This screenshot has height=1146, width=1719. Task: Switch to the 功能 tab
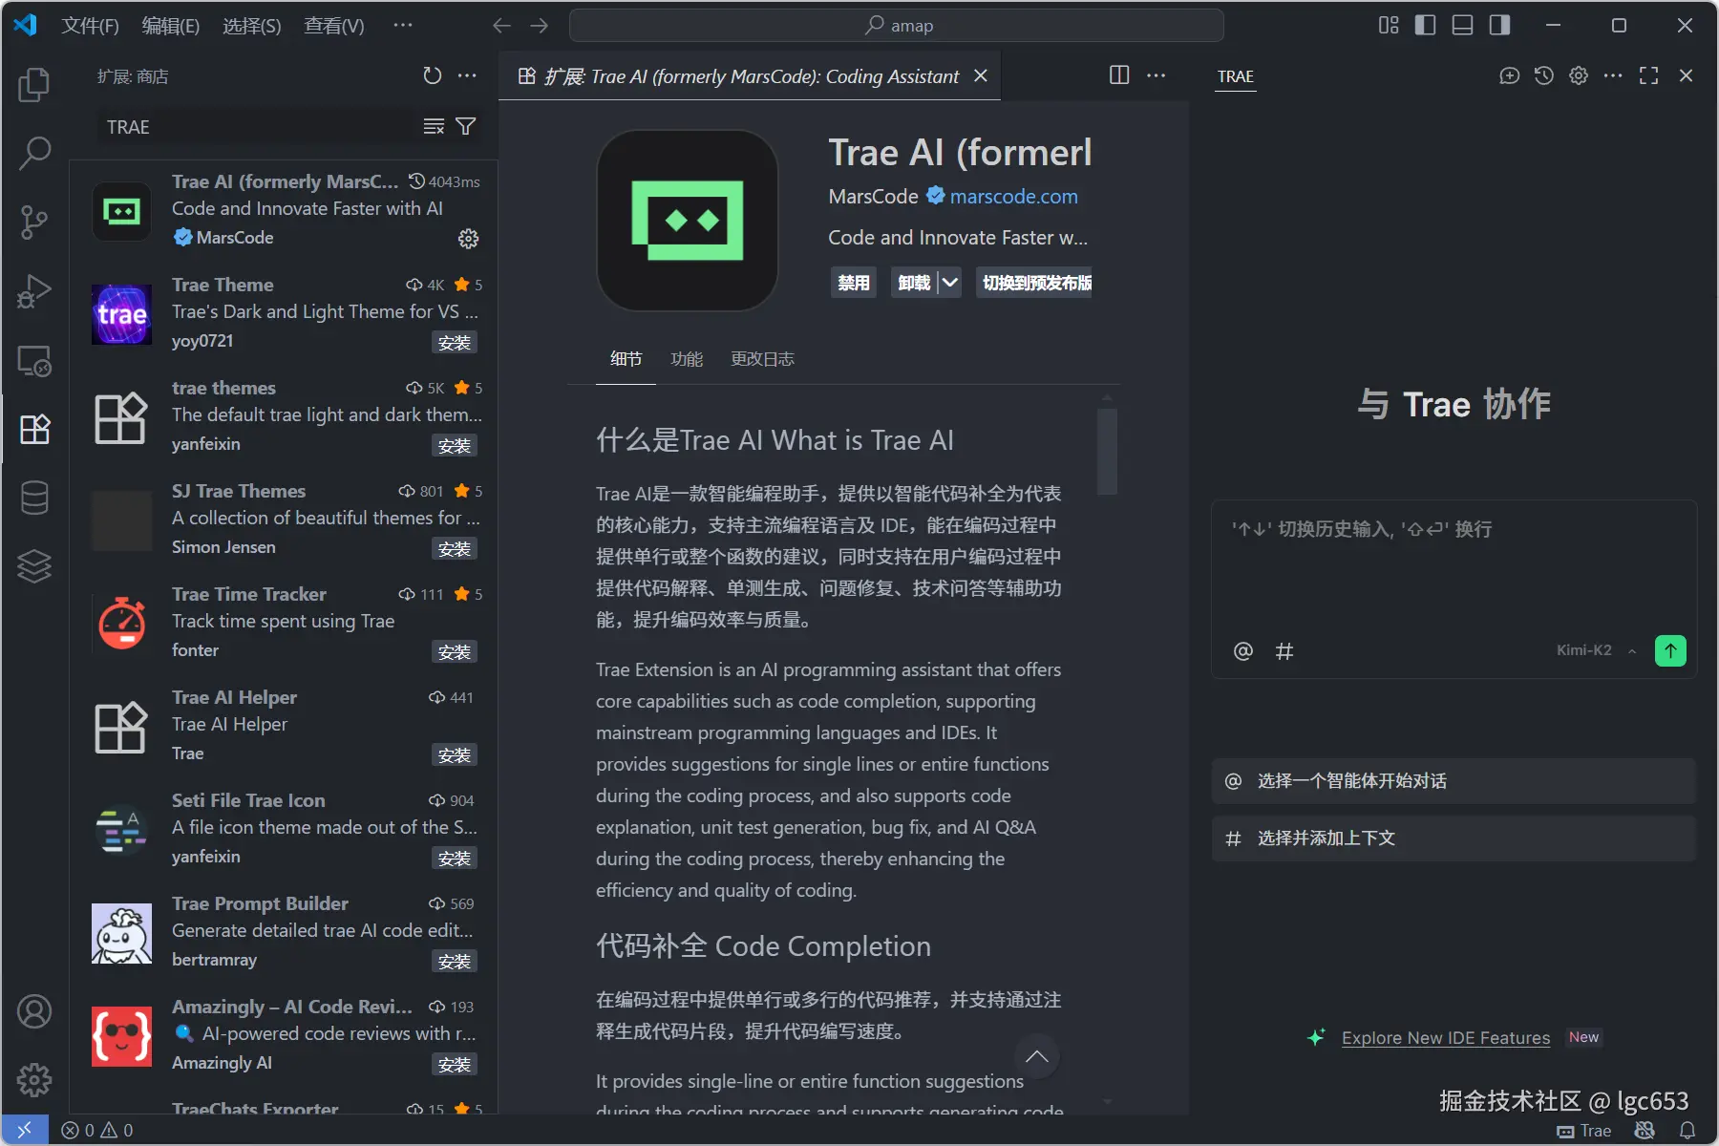[687, 359]
